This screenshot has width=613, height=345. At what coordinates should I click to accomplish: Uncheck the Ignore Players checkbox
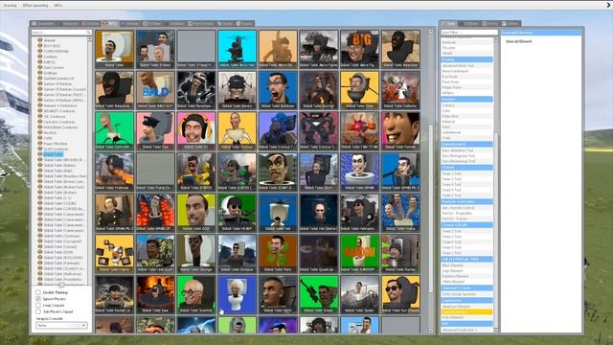(38, 299)
